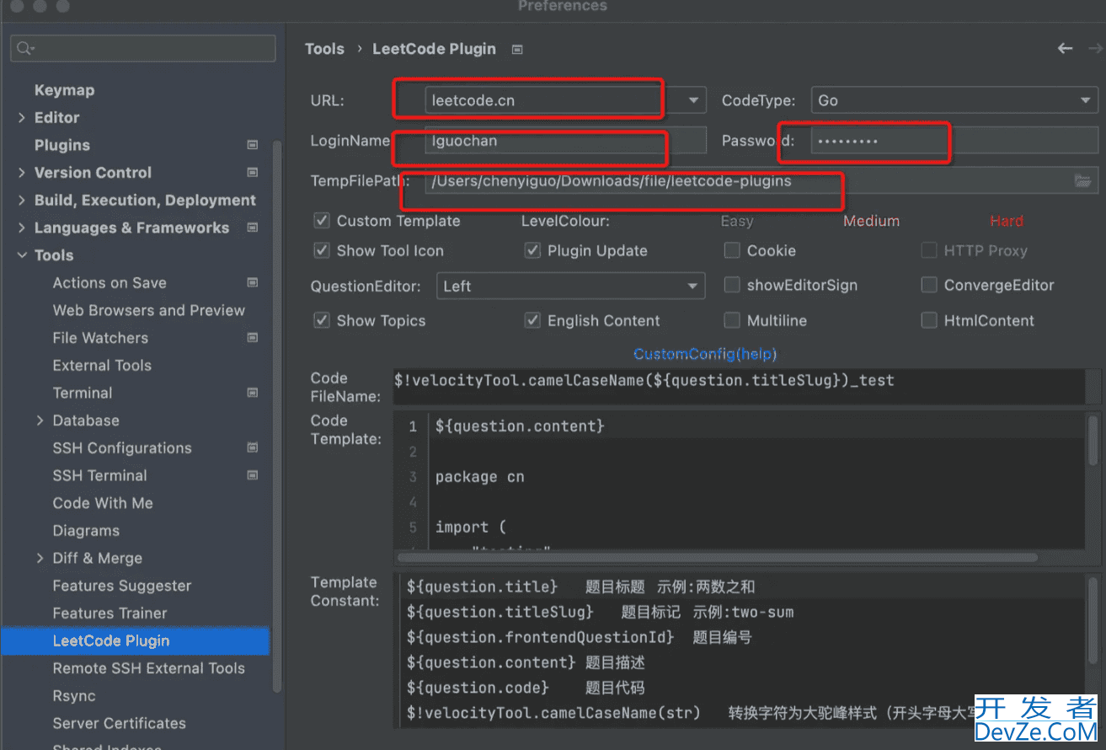The height and width of the screenshot is (750, 1106).
Task: Click the Code Template vertical scrollbar
Action: pos(1093,441)
